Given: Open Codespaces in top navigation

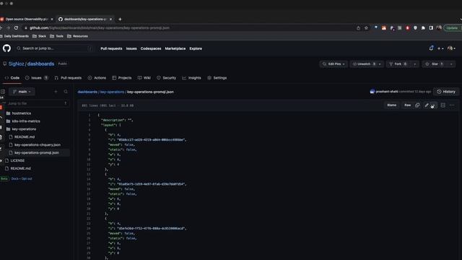Looking at the screenshot, I should click(x=151, y=48).
